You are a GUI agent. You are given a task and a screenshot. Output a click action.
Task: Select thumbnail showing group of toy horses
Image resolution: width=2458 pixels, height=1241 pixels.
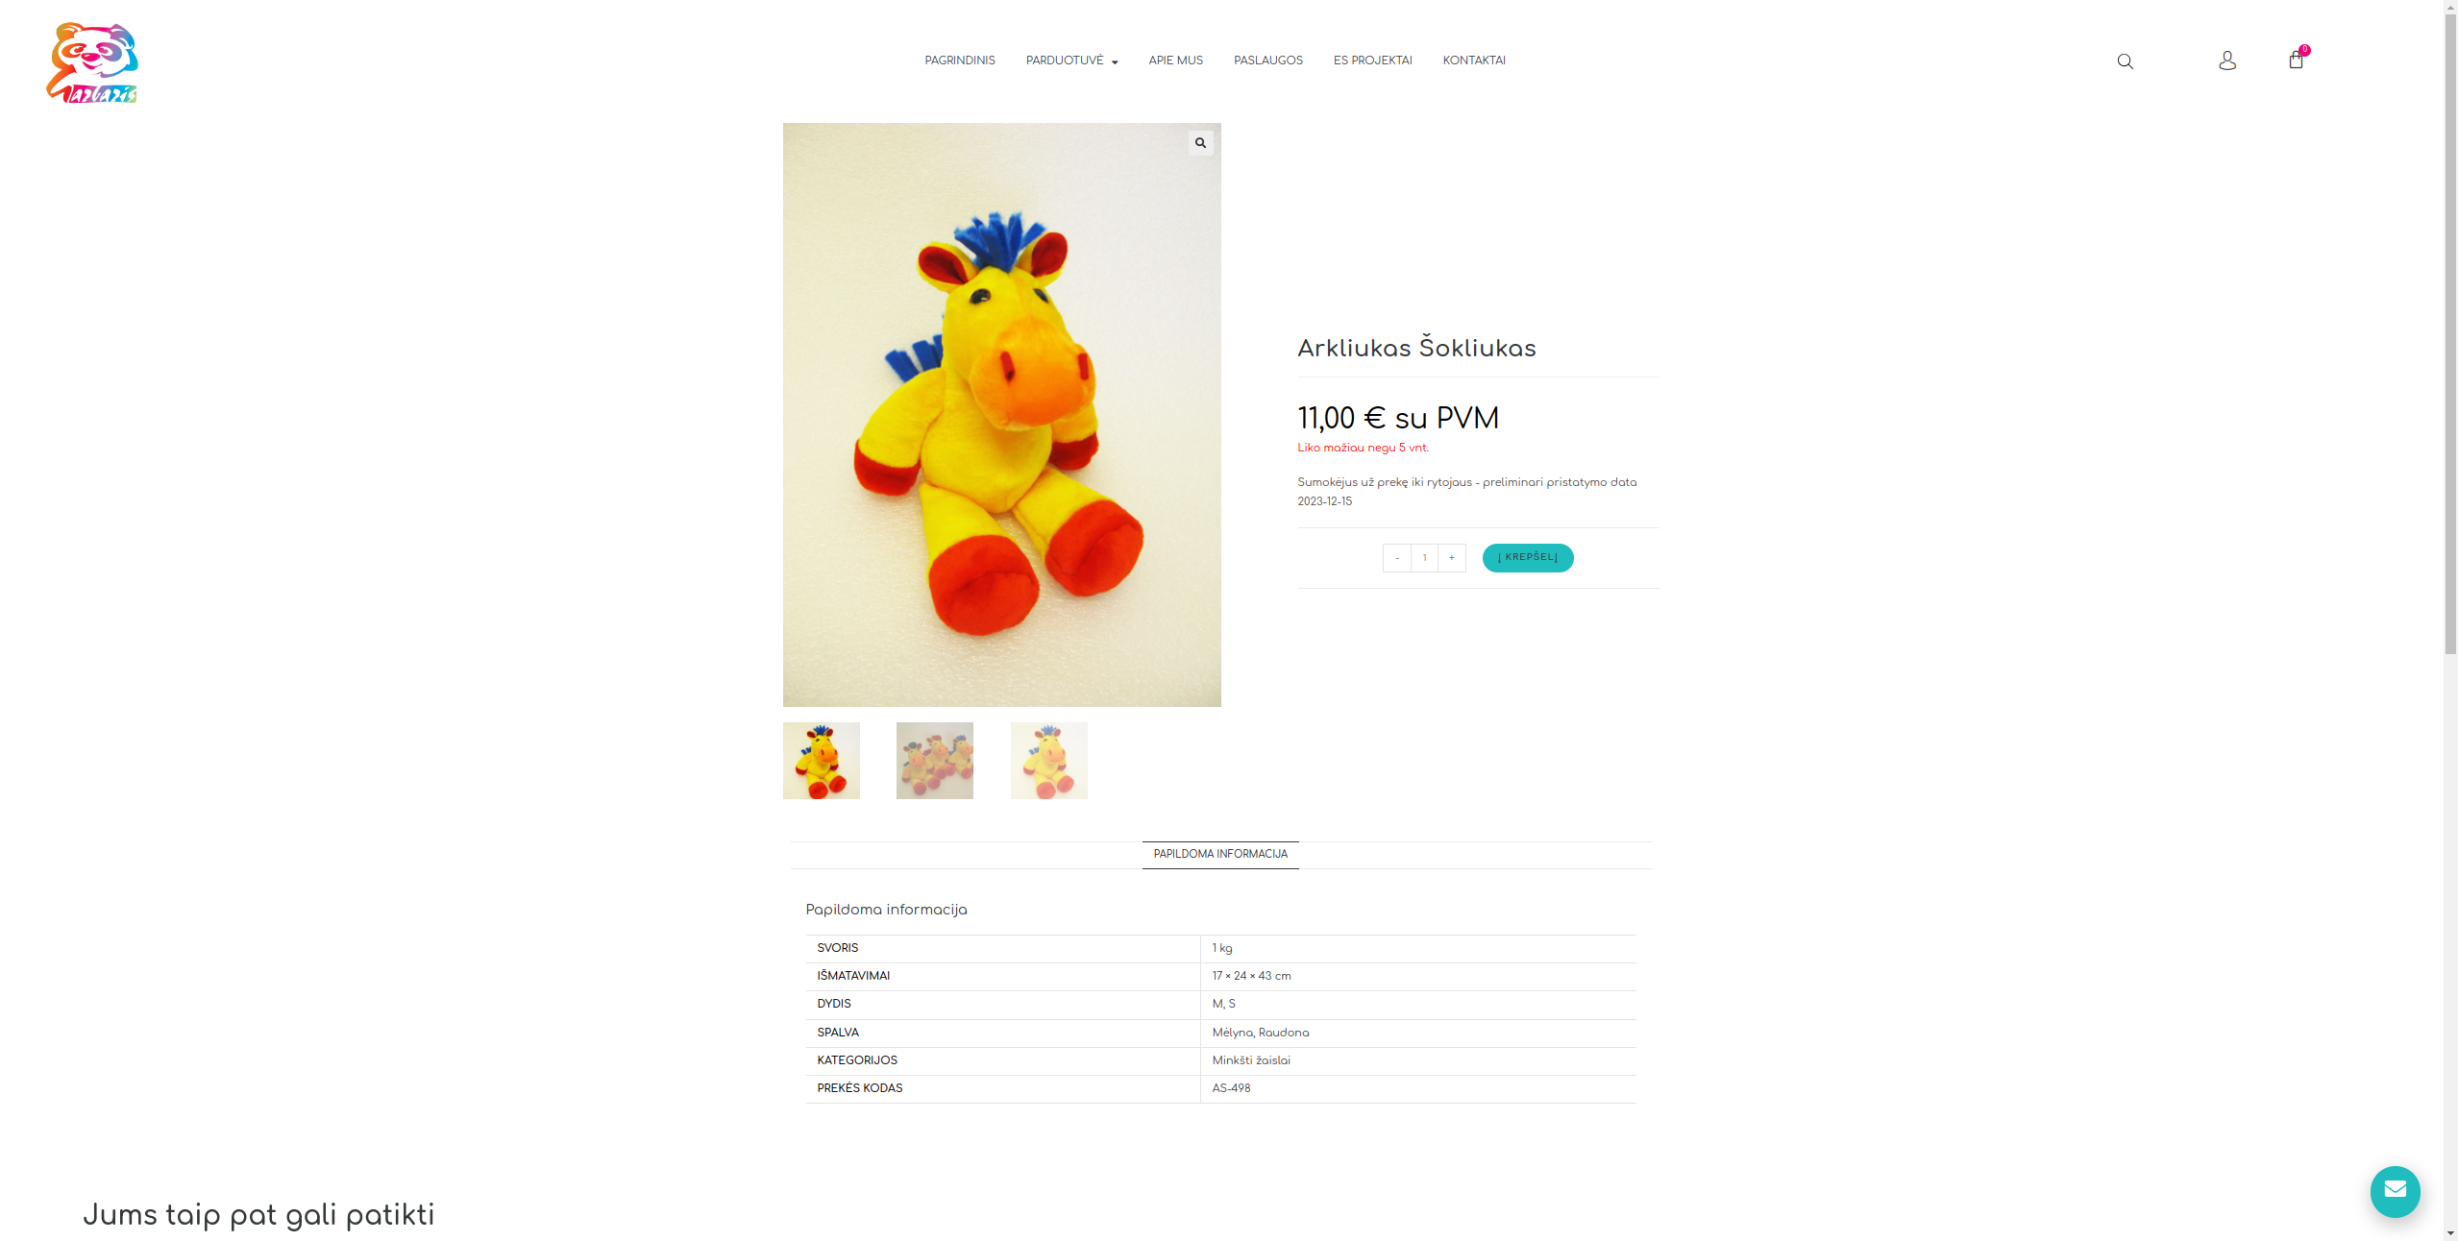934,761
